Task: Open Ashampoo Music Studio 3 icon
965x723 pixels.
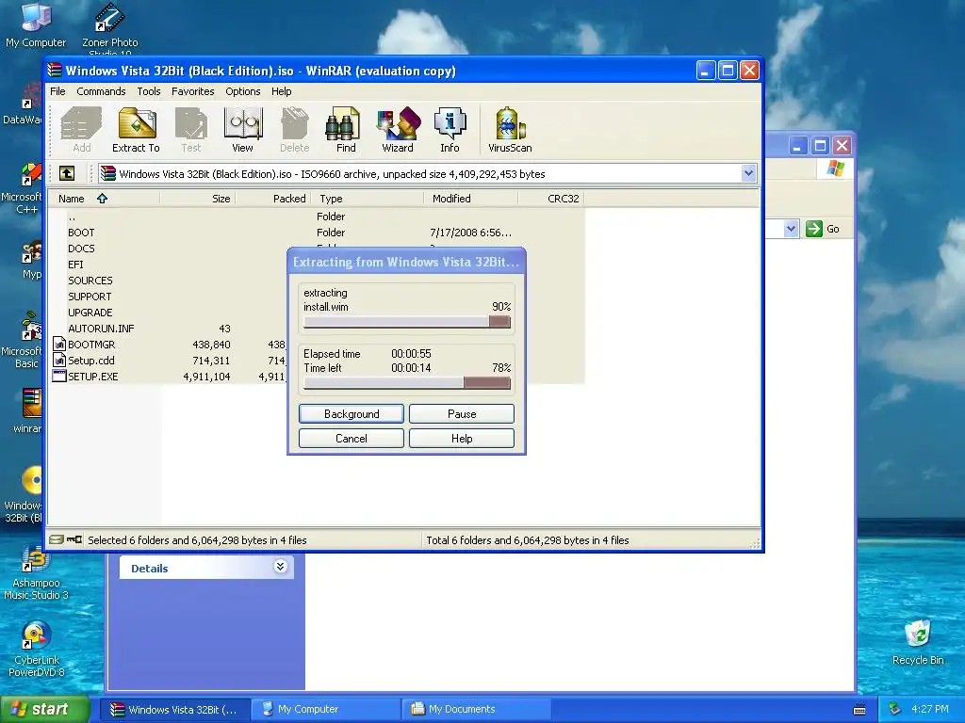Action: point(36,572)
